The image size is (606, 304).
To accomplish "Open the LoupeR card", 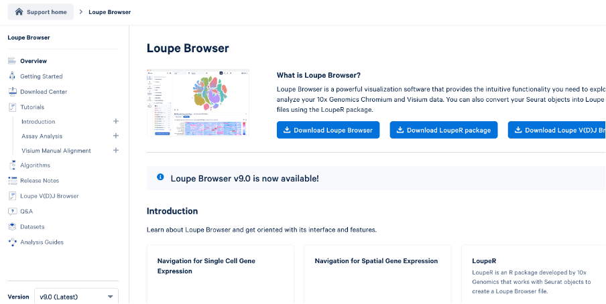I will coord(534,274).
